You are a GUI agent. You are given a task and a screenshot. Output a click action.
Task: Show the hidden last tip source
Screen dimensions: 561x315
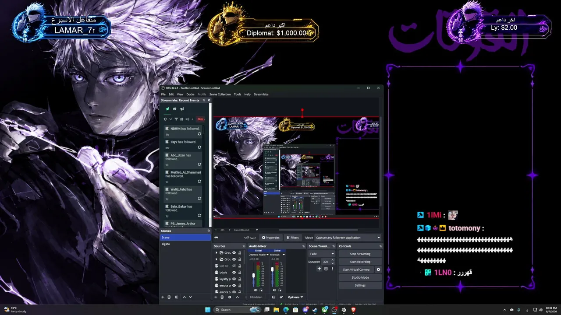pyautogui.click(x=234, y=266)
